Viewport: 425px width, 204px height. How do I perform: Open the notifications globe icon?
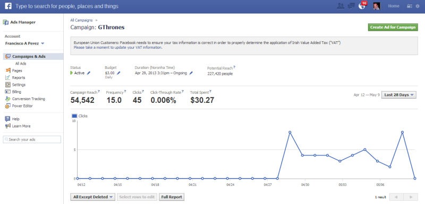tap(362, 6)
